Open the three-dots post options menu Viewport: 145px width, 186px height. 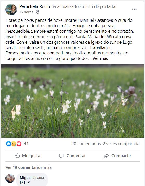tap(134, 9)
